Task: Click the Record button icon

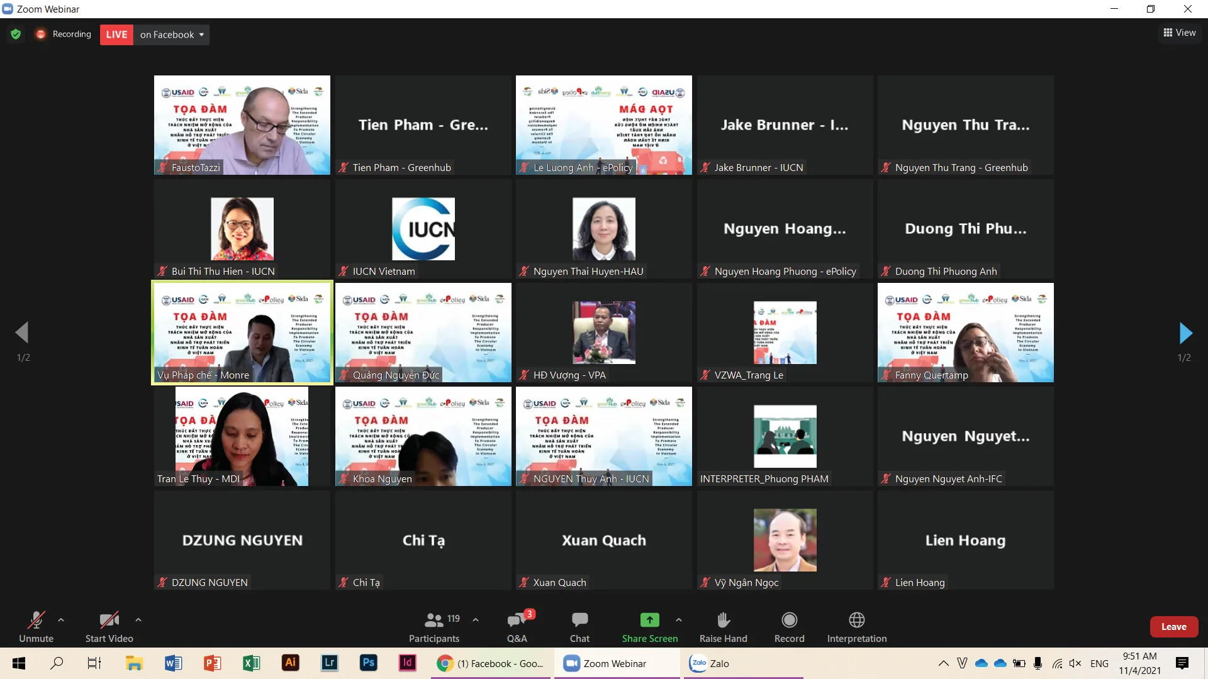Action: pyautogui.click(x=789, y=620)
